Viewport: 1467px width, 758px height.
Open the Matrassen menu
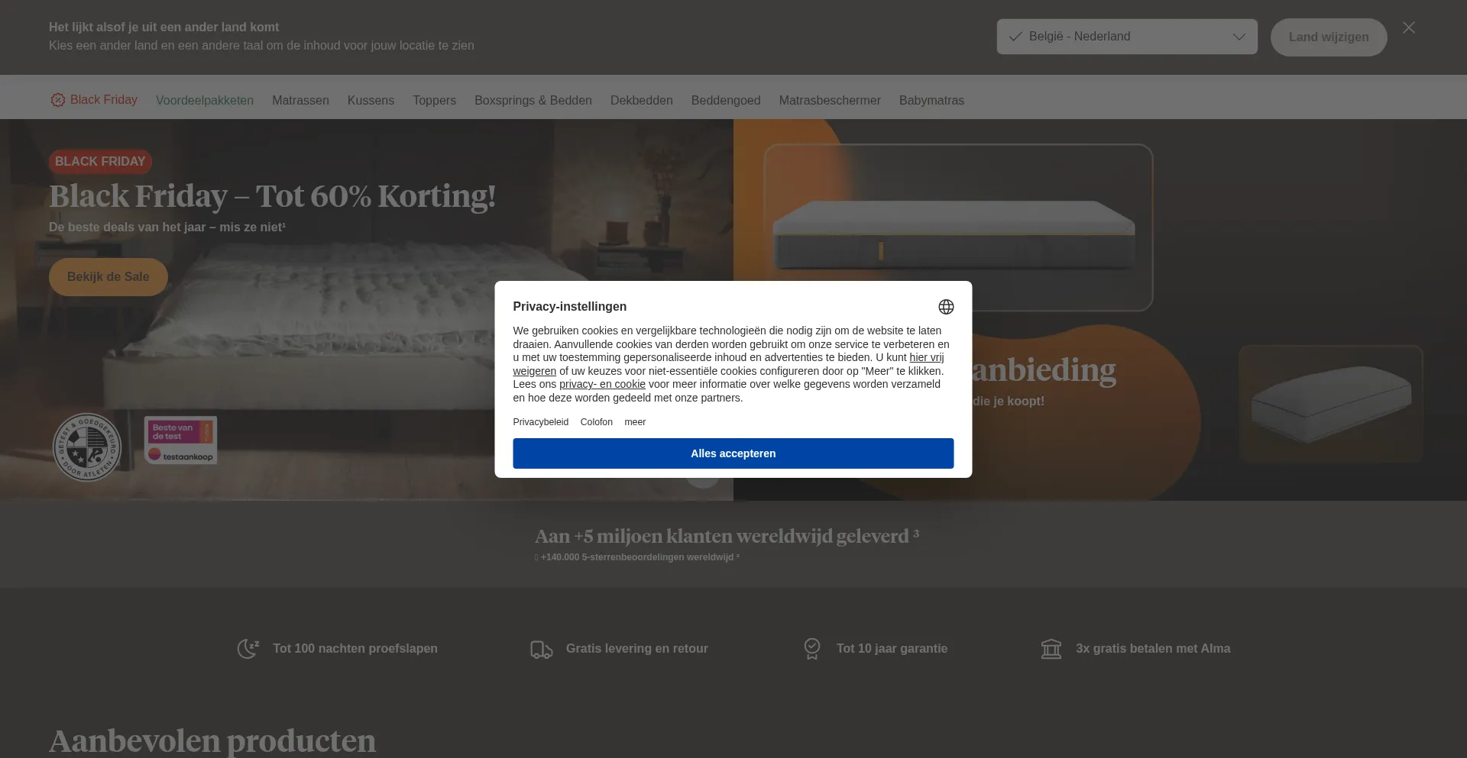(300, 101)
